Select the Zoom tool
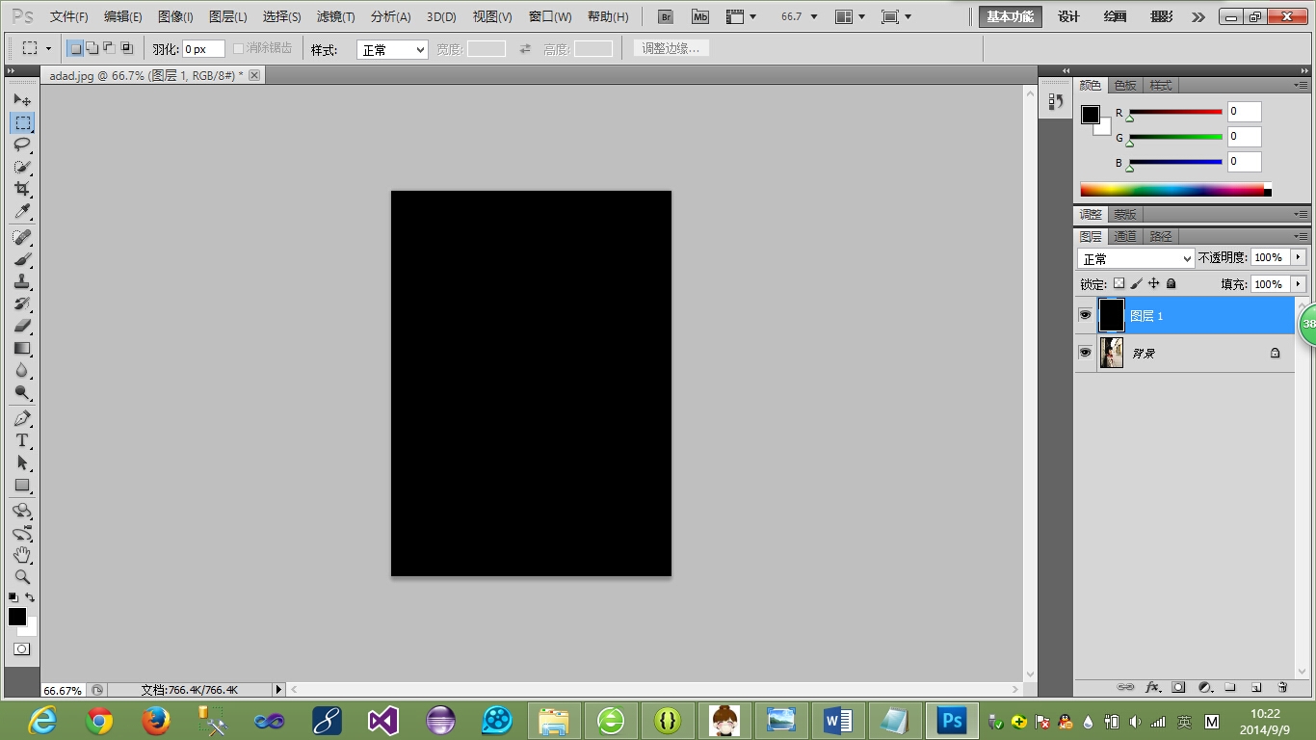 (22, 577)
